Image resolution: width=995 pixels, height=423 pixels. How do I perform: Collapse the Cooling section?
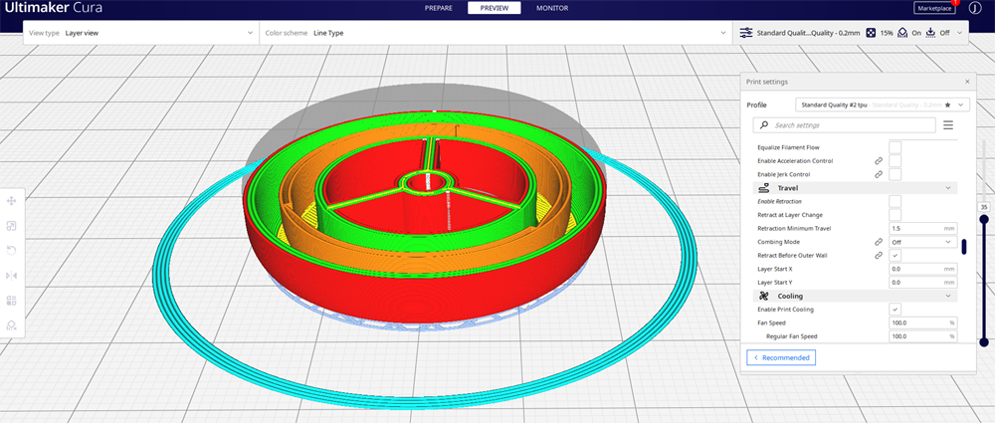(948, 296)
